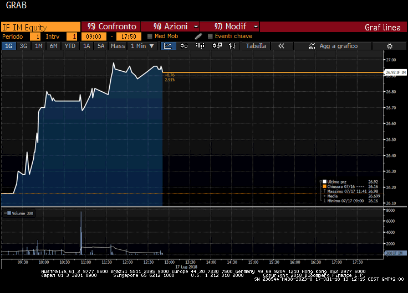This screenshot has height=293, width=408.
Task: Click the 300 IF IM volume label
Action: pos(395,253)
